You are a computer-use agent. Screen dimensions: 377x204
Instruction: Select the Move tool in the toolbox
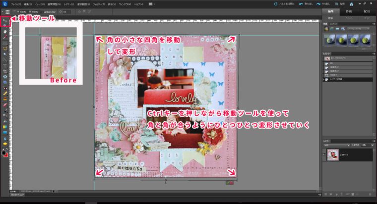coord(4,21)
